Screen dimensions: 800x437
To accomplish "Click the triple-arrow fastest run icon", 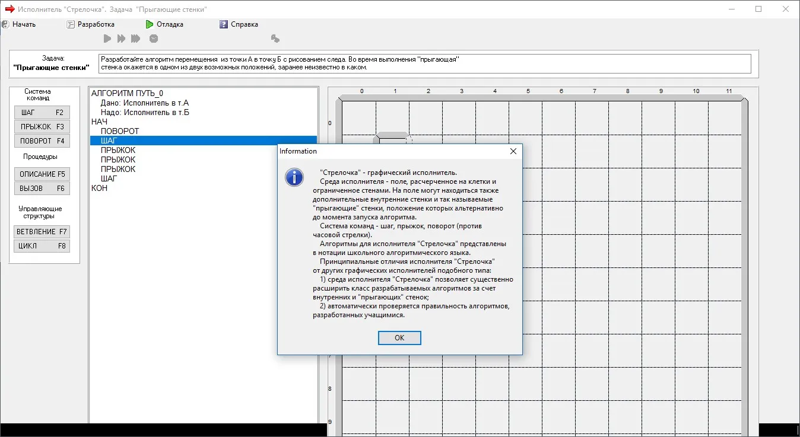I will click(x=136, y=39).
